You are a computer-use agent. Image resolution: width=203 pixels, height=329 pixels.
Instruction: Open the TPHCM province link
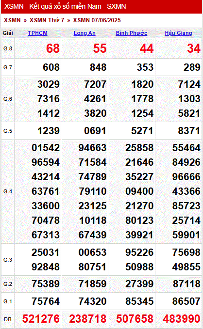[x=38, y=33]
